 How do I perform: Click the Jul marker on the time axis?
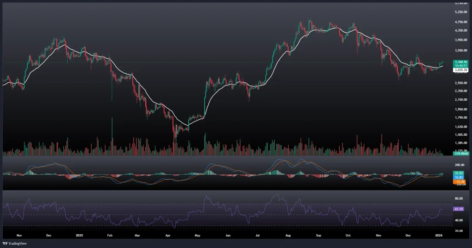257,235
